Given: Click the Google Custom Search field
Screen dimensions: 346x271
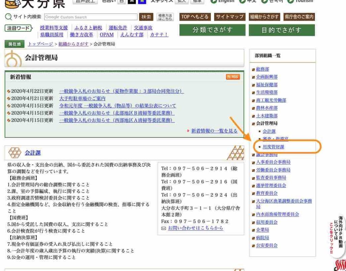Looking at the screenshot, I should click(91, 17).
